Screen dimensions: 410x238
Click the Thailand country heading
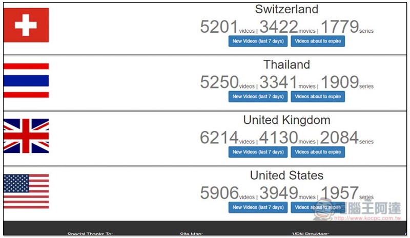click(286, 64)
